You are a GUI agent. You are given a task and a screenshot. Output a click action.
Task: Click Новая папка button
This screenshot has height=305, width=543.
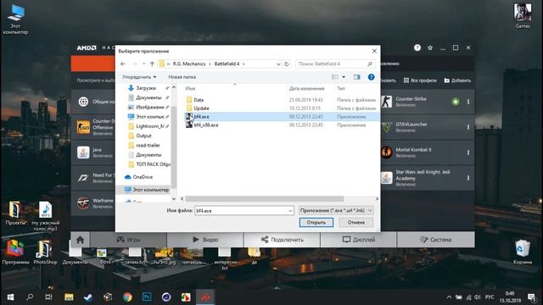[x=182, y=77]
